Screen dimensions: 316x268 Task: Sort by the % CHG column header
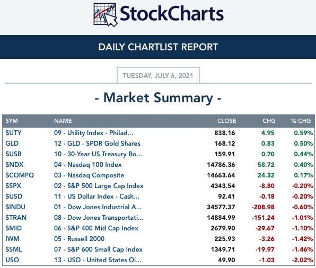301,121
